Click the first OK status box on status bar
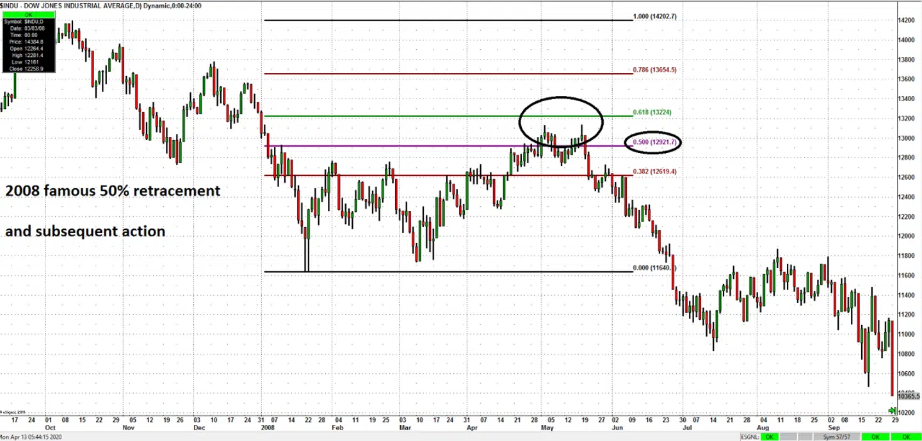 (x=768, y=437)
